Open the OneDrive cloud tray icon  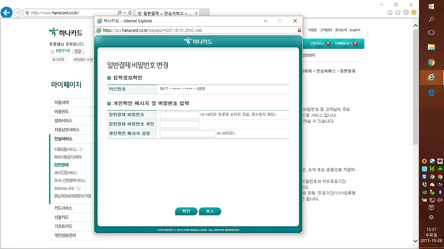tap(432, 185)
